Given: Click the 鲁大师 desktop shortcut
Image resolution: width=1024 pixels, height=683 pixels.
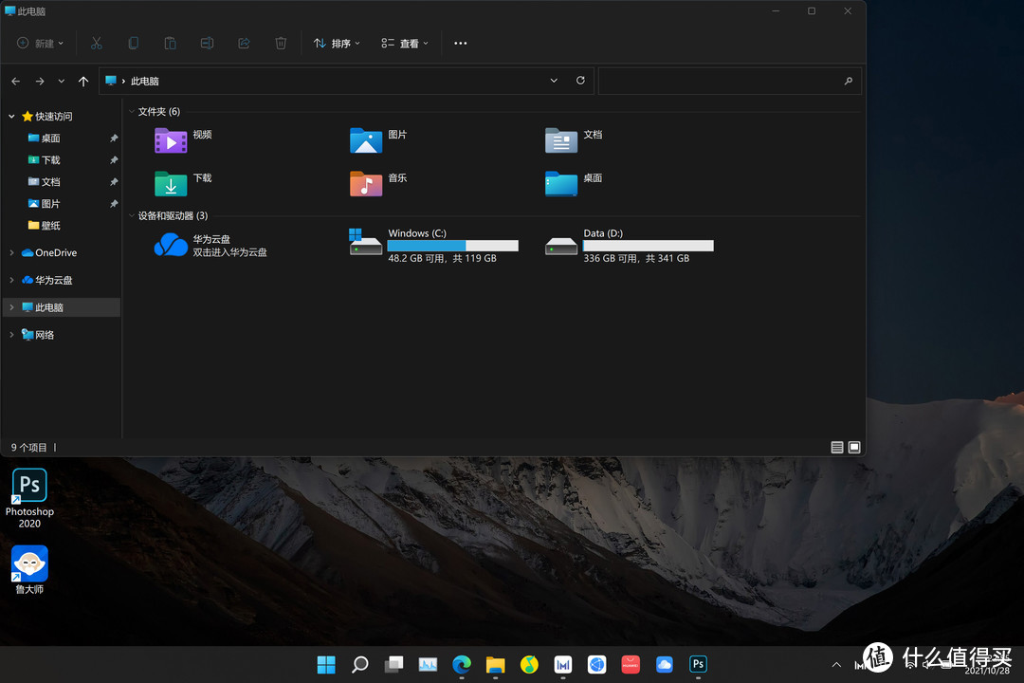Looking at the screenshot, I should click(x=29, y=569).
